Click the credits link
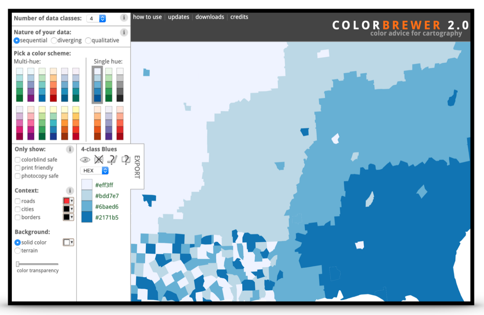This screenshot has width=484, height=315. 239,17
